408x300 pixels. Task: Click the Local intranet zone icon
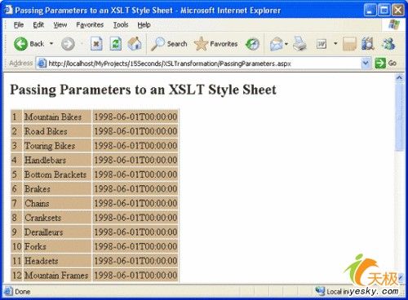(320, 291)
